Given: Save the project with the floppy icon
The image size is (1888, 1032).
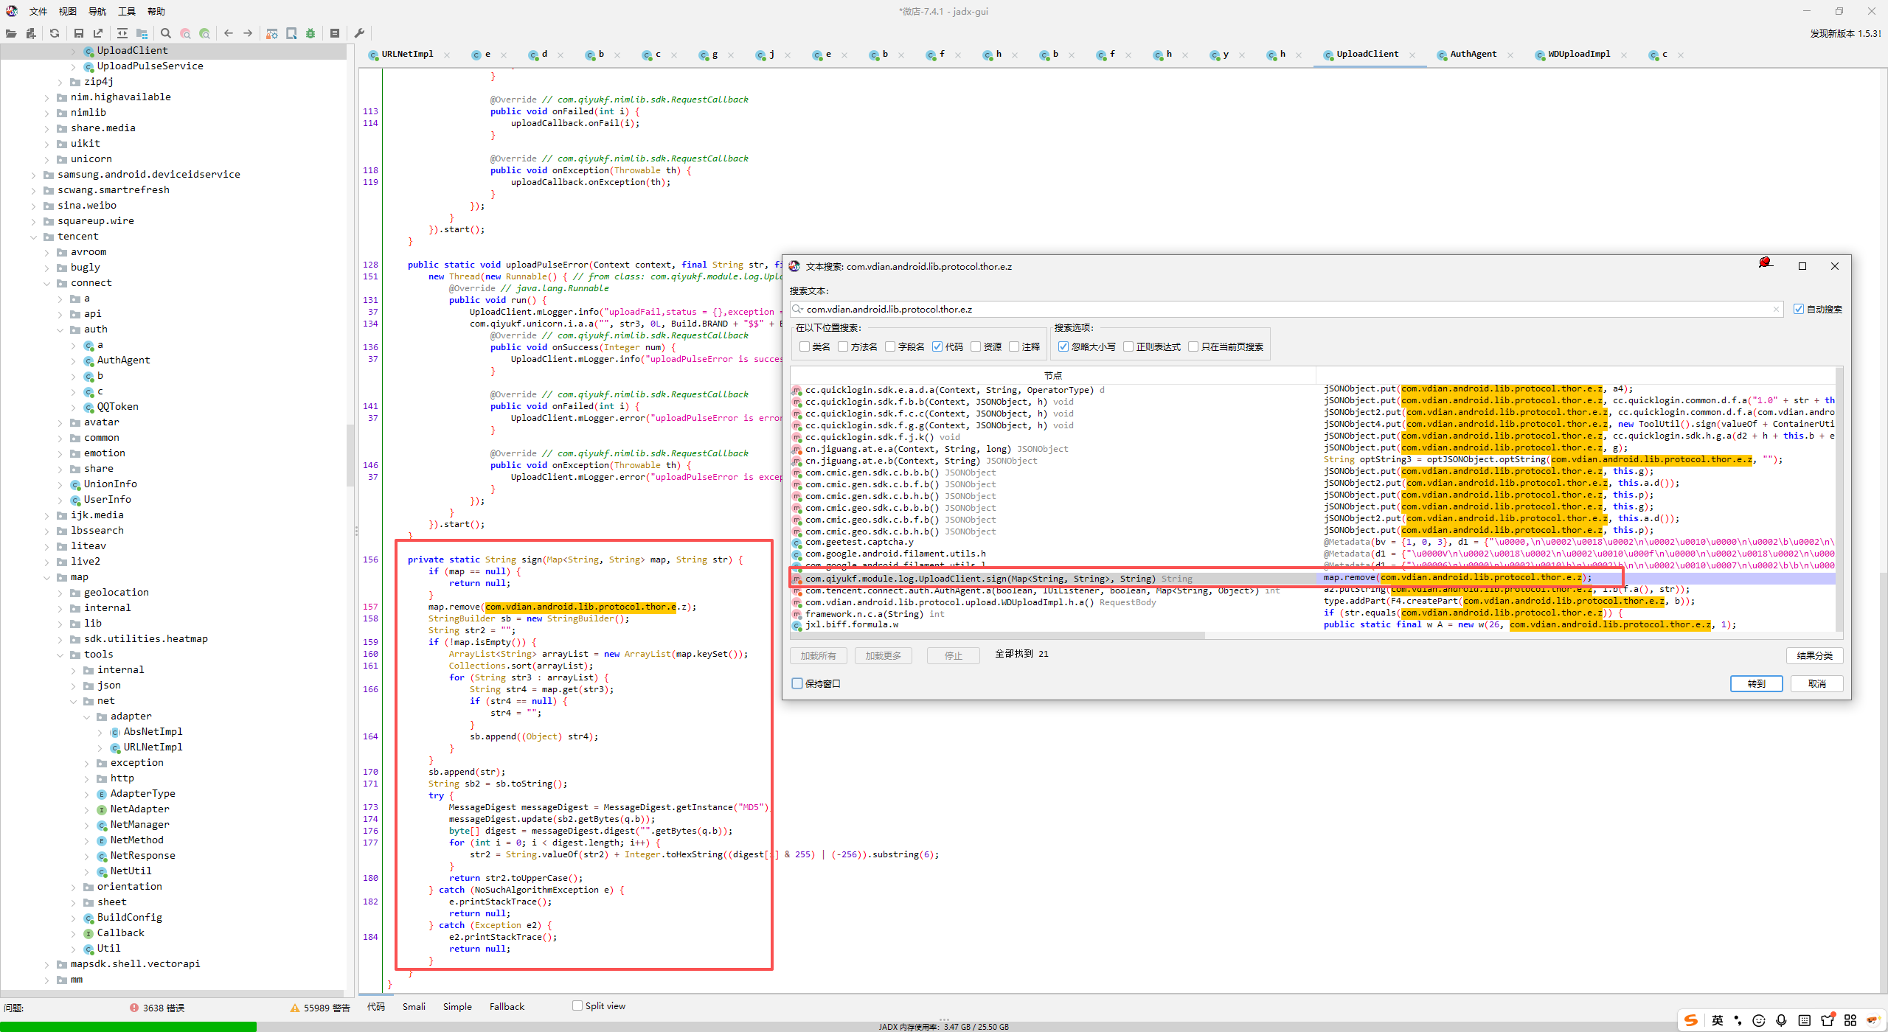Looking at the screenshot, I should [79, 33].
